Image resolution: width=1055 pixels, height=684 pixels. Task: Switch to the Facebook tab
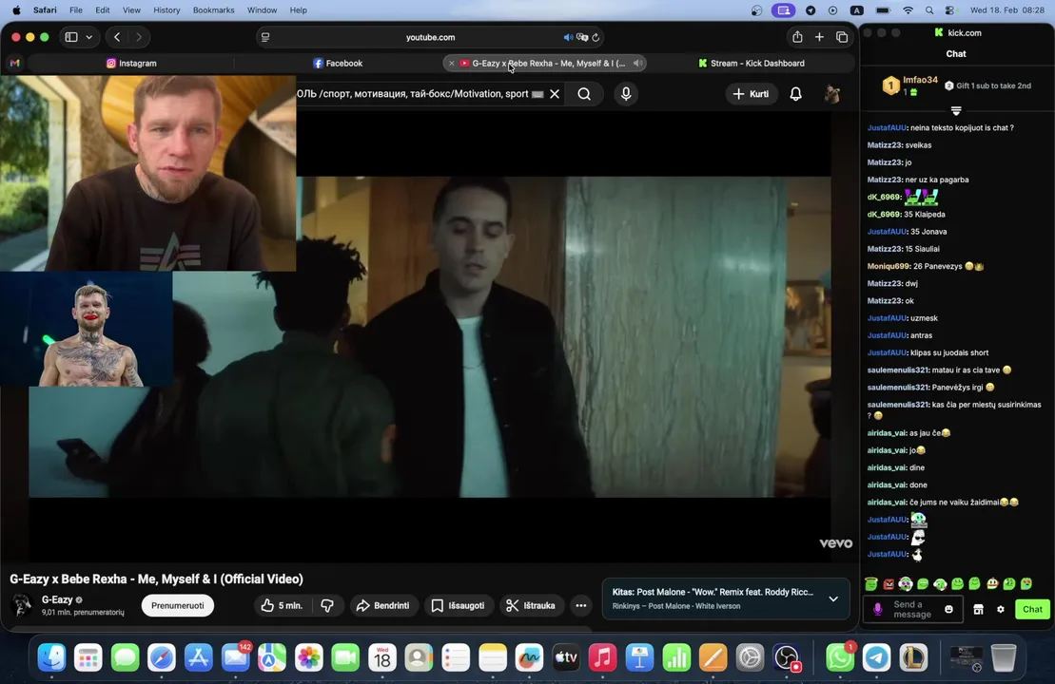338,63
